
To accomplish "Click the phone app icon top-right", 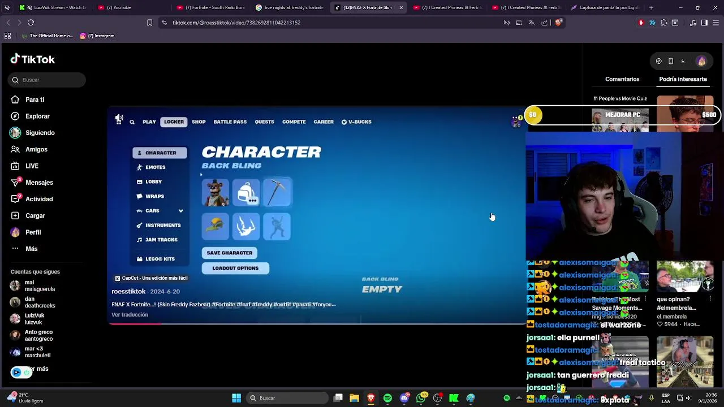I will 671,61.
